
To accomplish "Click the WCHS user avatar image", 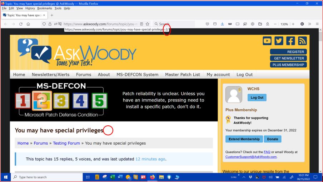I will [234, 94].
